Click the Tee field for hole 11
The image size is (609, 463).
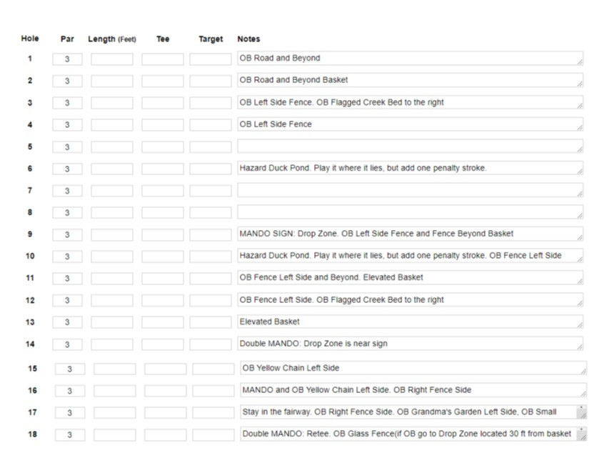click(x=162, y=278)
